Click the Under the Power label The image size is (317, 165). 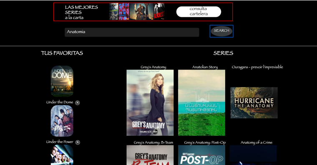(x=60, y=142)
